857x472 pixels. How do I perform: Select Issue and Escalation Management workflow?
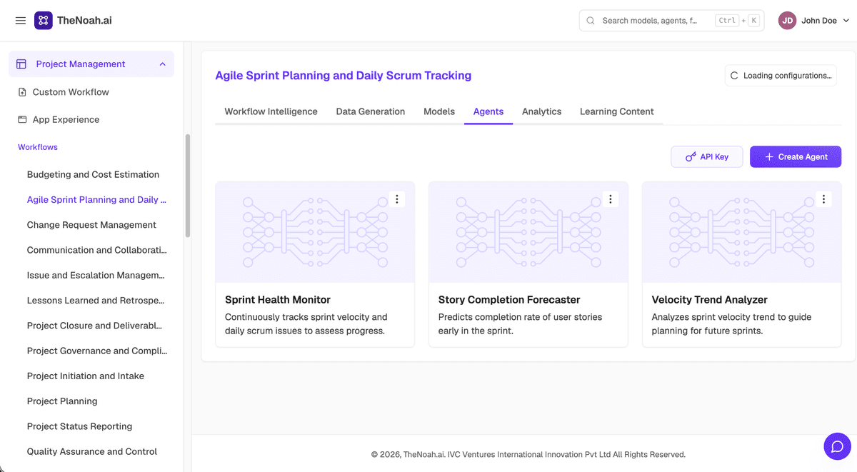click(96, 275)
